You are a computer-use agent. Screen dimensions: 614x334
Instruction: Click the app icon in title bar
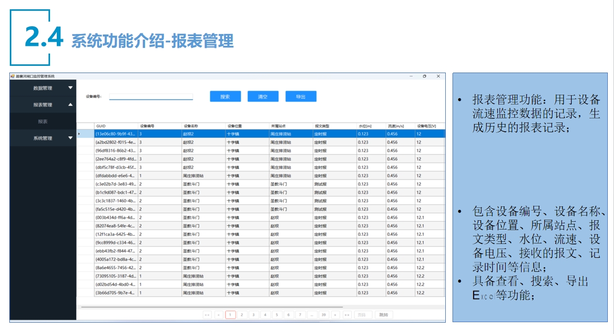coord(12,76)
